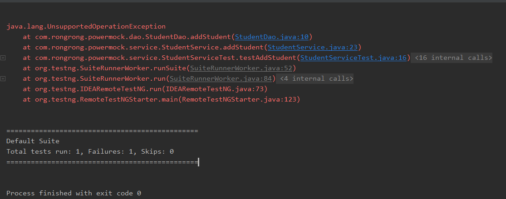
Task: Place the cursor on the Default Suite line
Action: 33,141
